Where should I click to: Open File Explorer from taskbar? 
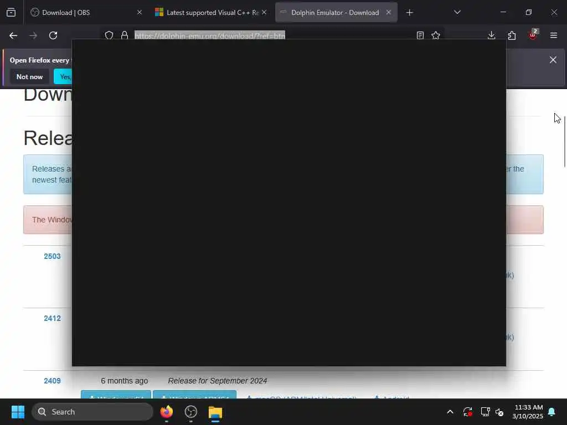(215, 412)
